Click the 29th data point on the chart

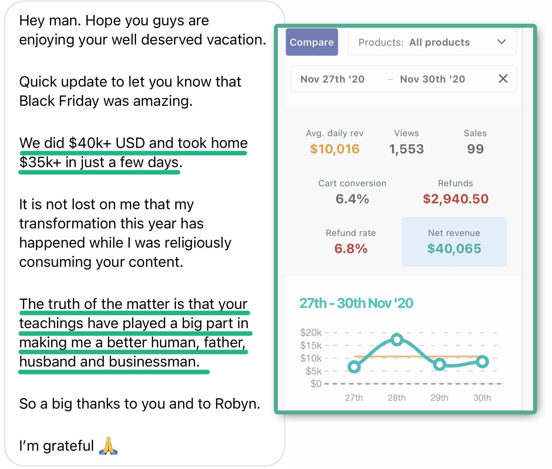(439, 364)
